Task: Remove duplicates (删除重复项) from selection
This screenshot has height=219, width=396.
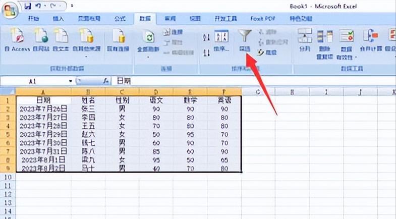Action: [x=325, y=44]
